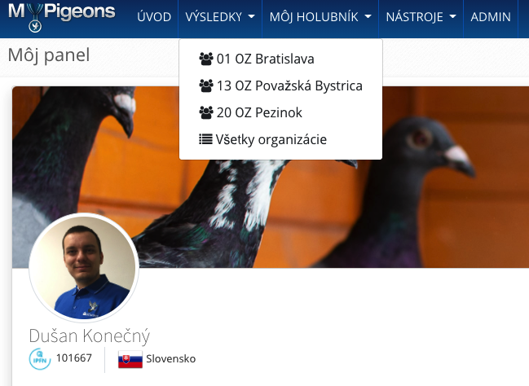Expand the Môj holubník dropdown arrow
The height and width of the screenshot is (386, 529).
(368, 16)
